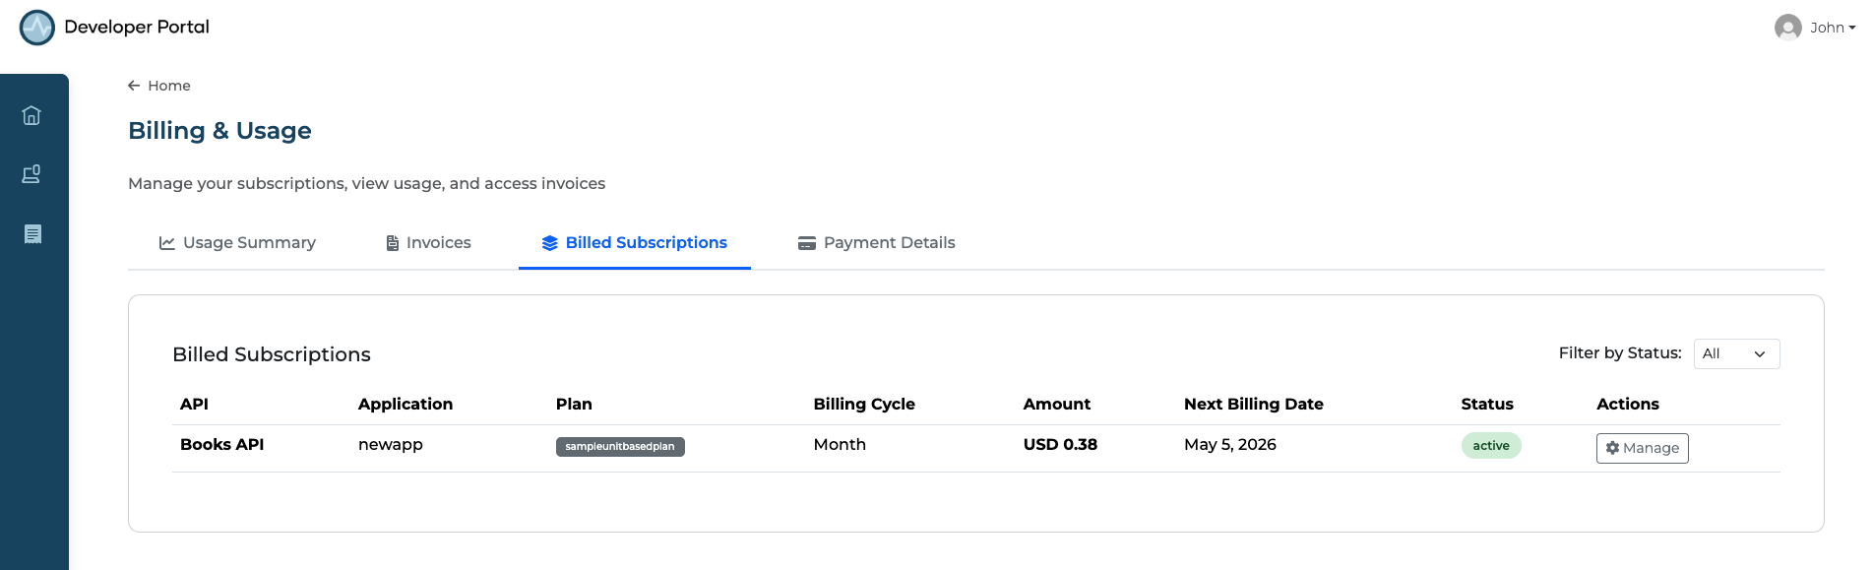The image size is (1872, 570).
Task: Click the applications icon in the sidebar
Action: (31, 174)
